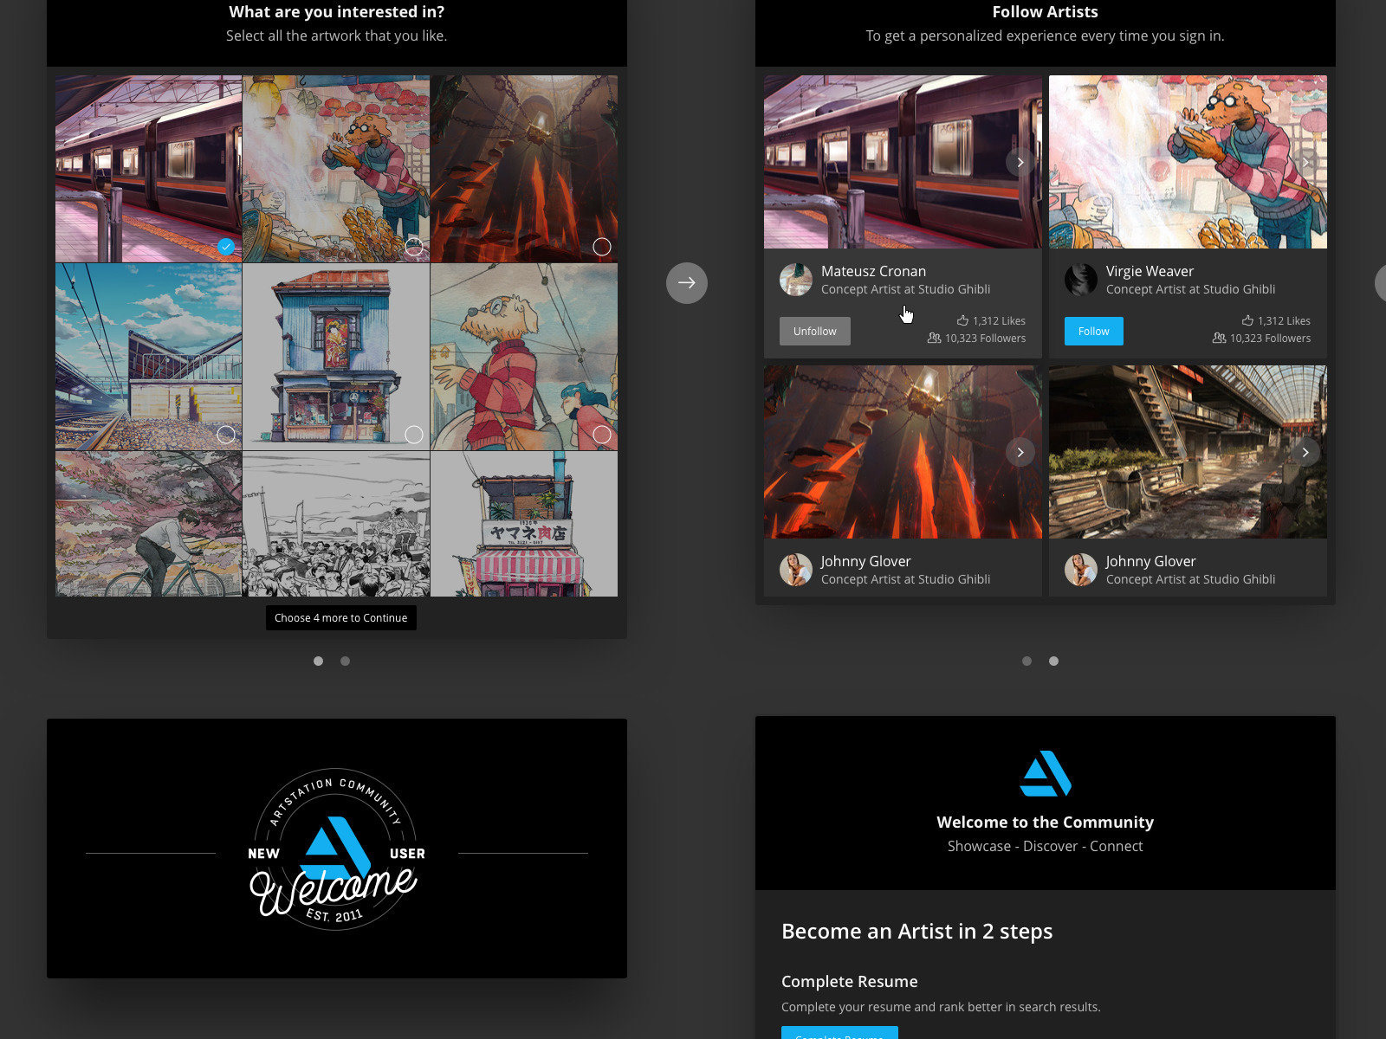Open Mateusz Cronan's avatar
This screenshot has width=1386, height=1039.
[796, 280]
